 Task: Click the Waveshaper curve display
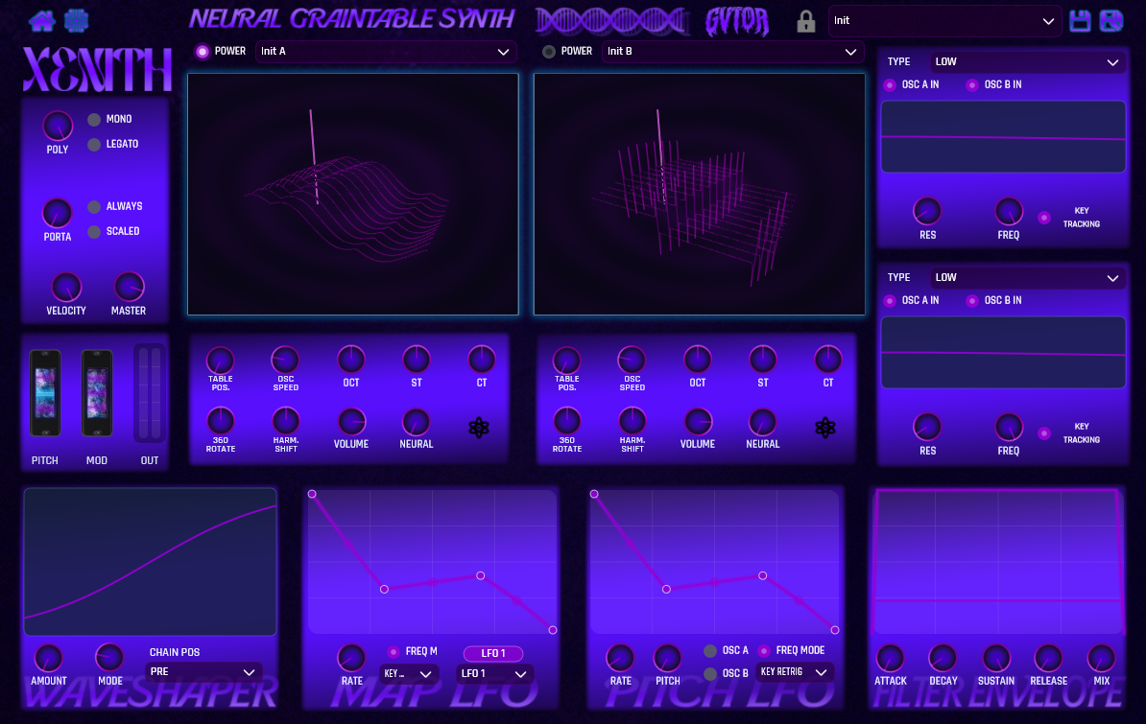pos(150,562)
